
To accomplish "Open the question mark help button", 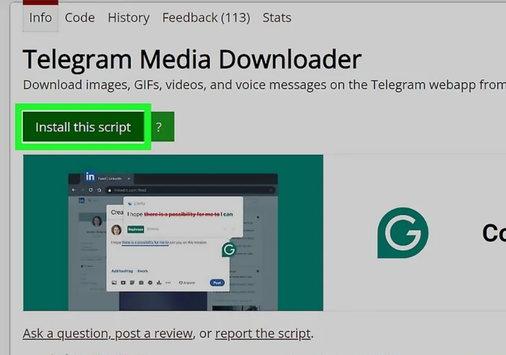I will [159, 127].
